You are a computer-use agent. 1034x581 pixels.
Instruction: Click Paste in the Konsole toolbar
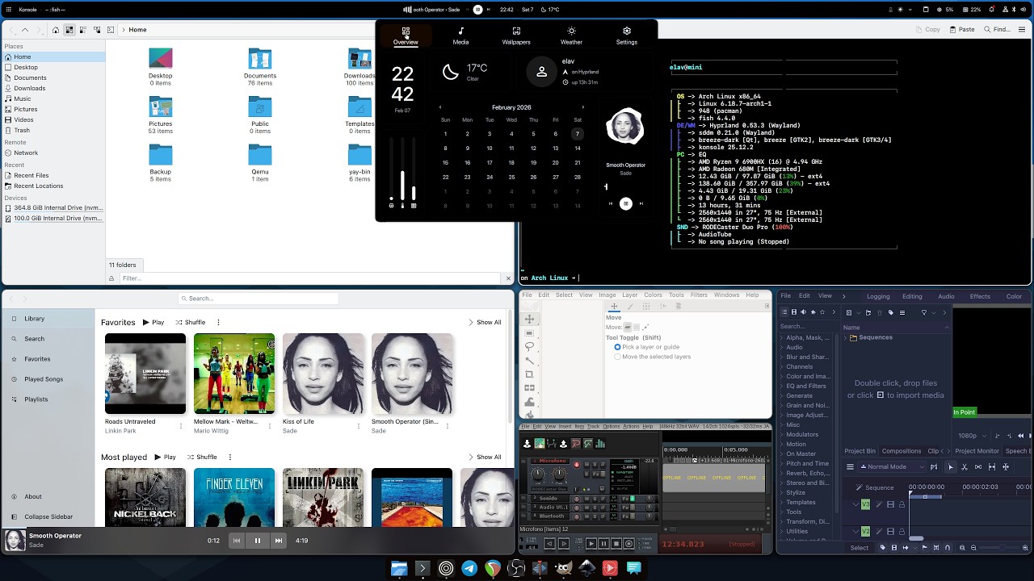[x=961, y=29]
